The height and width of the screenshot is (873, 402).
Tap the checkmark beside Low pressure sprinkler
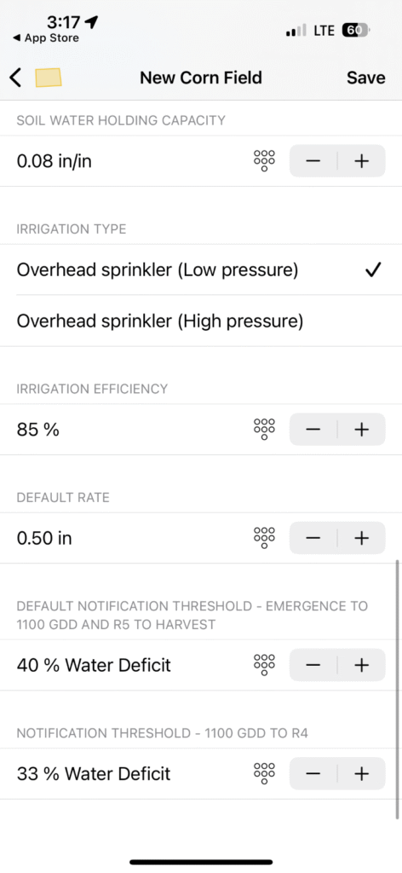373,270
